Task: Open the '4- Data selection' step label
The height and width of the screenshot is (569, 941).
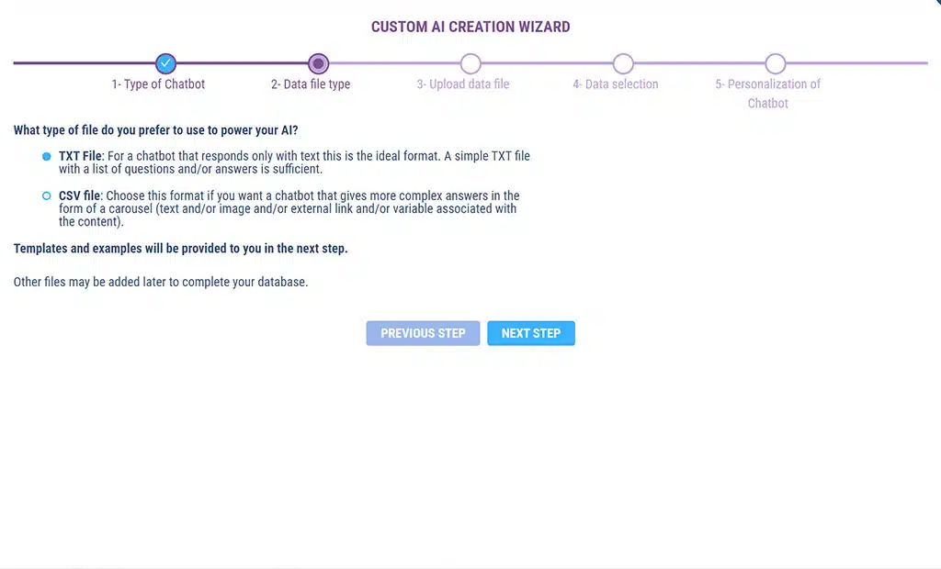Action: (x=616, y=84)
